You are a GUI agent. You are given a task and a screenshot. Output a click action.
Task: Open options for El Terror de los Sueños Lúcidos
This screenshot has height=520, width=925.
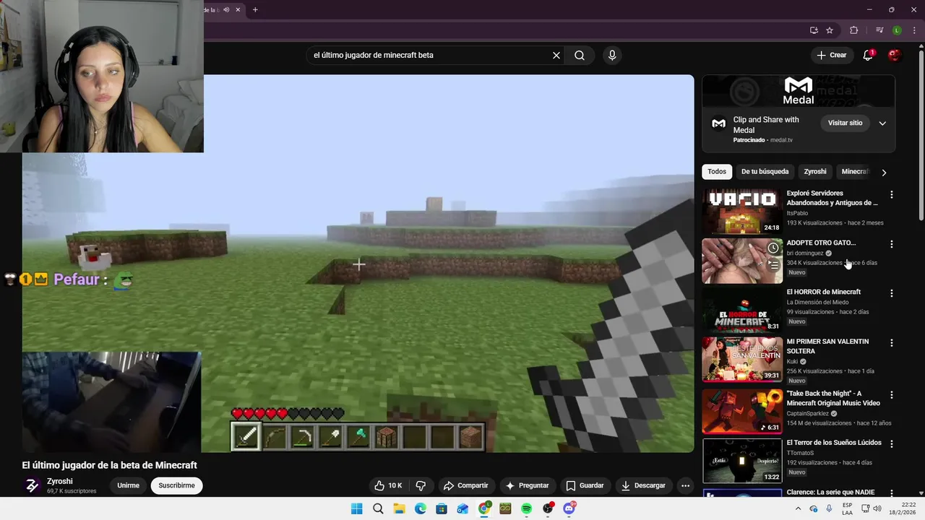coord(891,444)
